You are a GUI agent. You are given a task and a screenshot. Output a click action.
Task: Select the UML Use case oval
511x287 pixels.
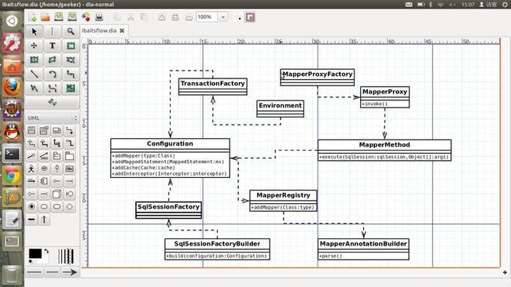44,169
